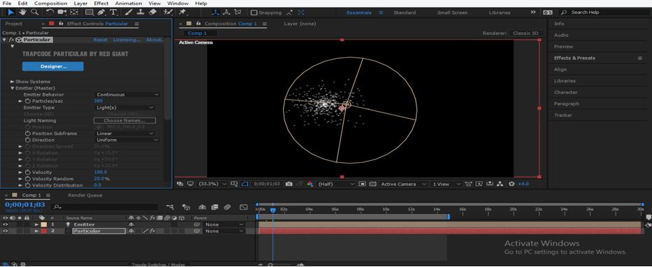Image resolution: width=652 pixels, height=267 pixels.
Task: Switch to Render Queue tab
Action: coord(85,195)
